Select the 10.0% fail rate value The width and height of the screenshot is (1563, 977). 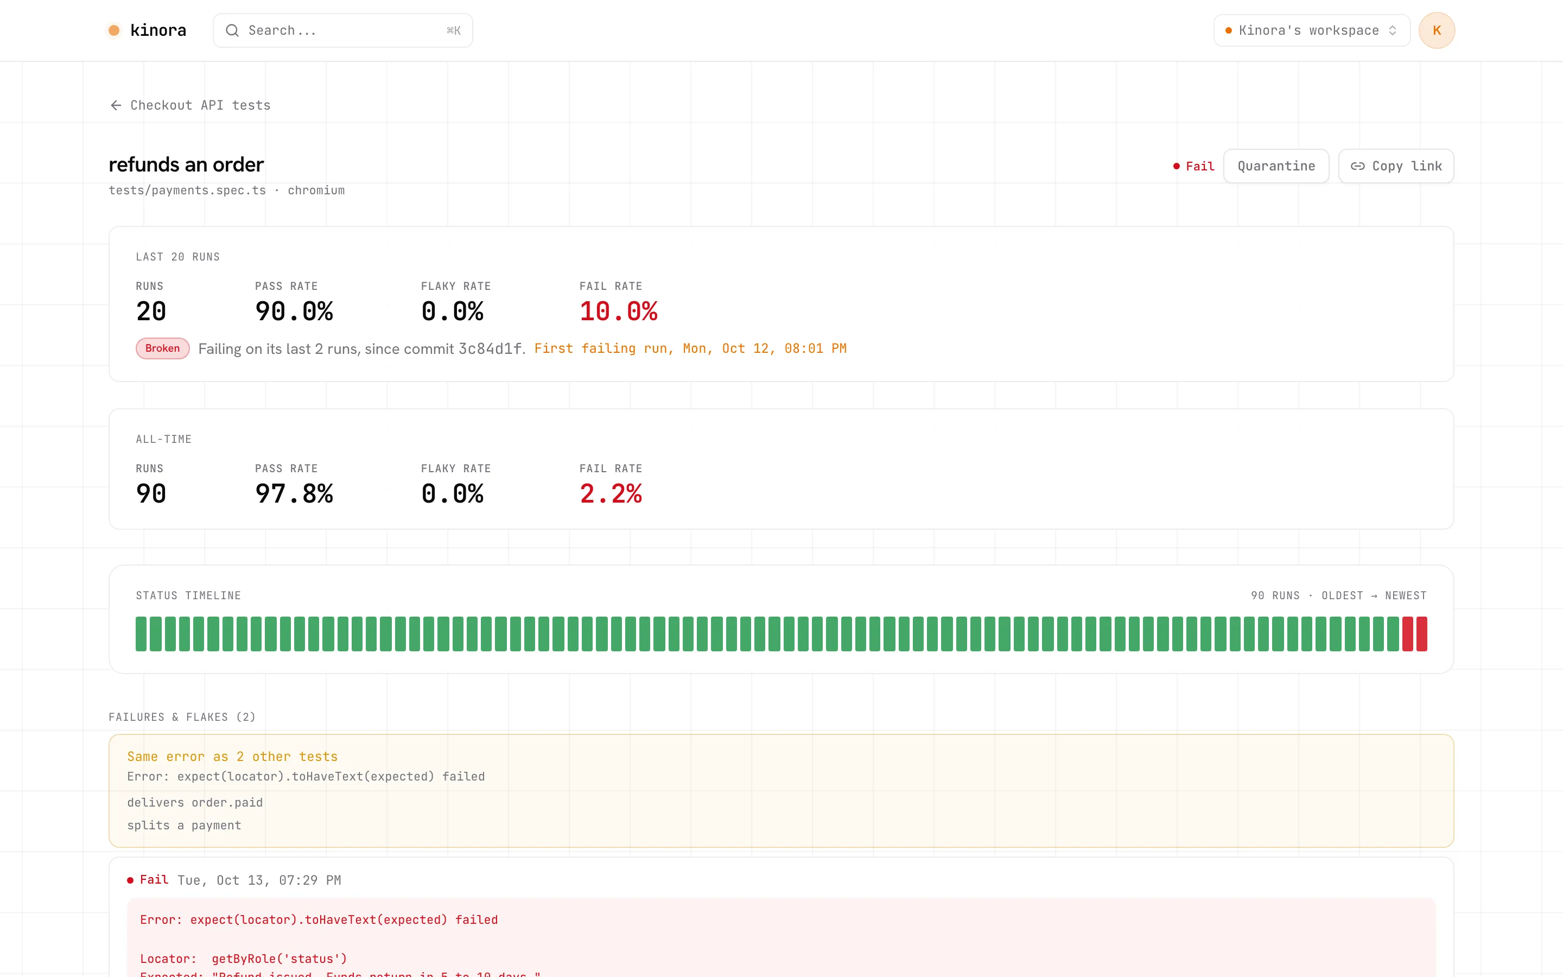tap(618, 312)
